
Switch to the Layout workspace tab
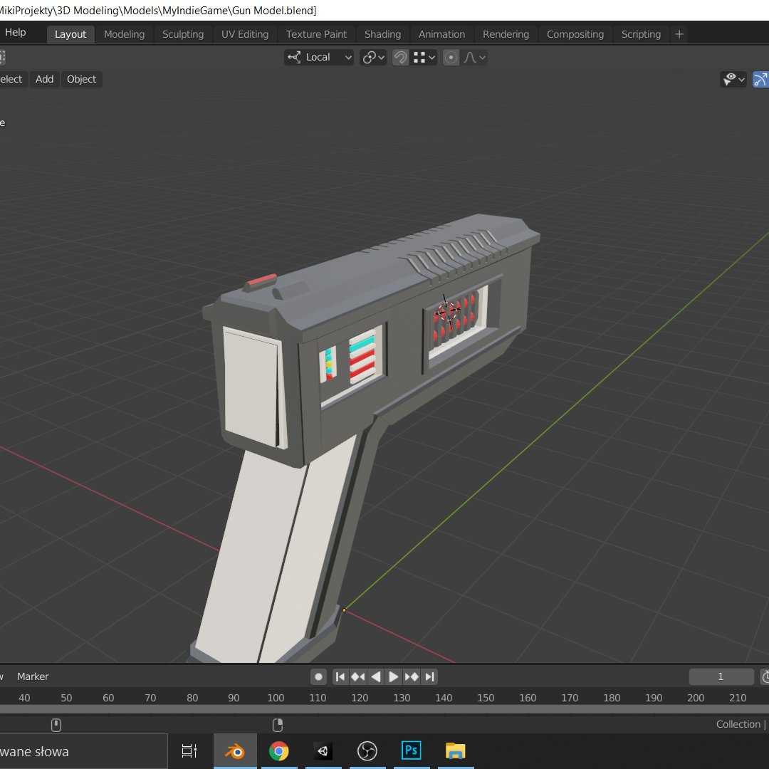pyautogui.click(x=70, y=34)
